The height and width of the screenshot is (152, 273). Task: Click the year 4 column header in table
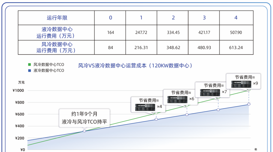click(236, 18)
